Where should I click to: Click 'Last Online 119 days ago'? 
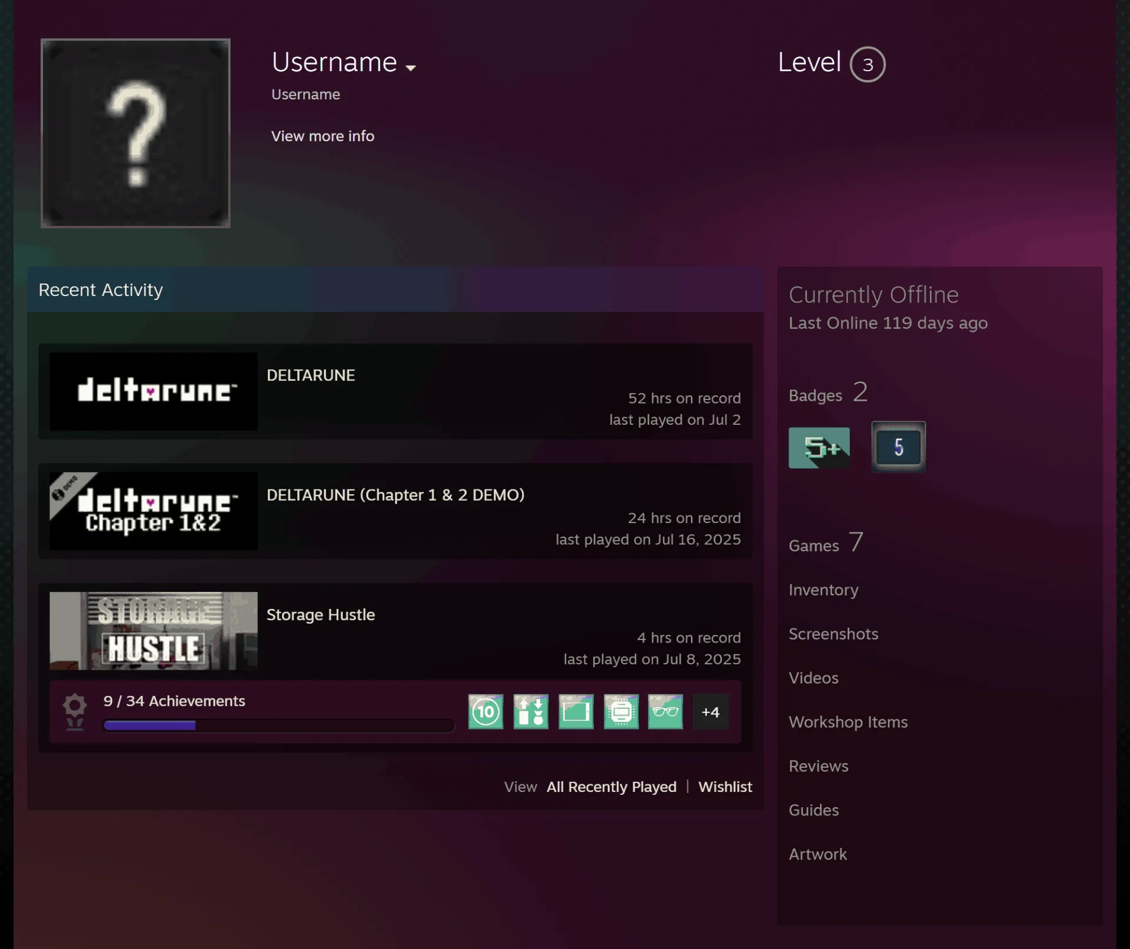888,323
